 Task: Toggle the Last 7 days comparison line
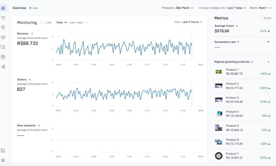click(76, 23)
